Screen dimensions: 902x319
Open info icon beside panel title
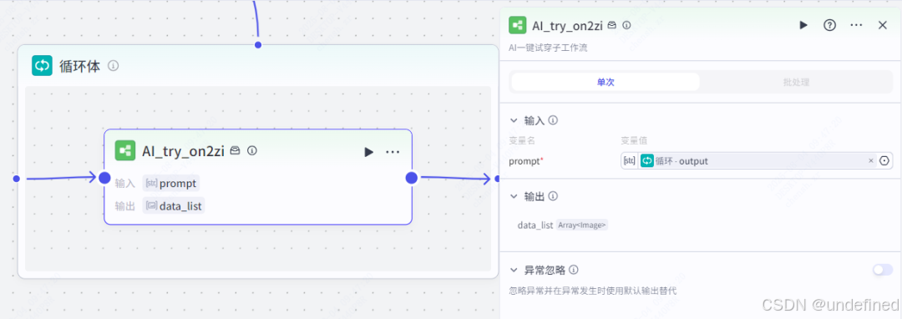point(627,25)
